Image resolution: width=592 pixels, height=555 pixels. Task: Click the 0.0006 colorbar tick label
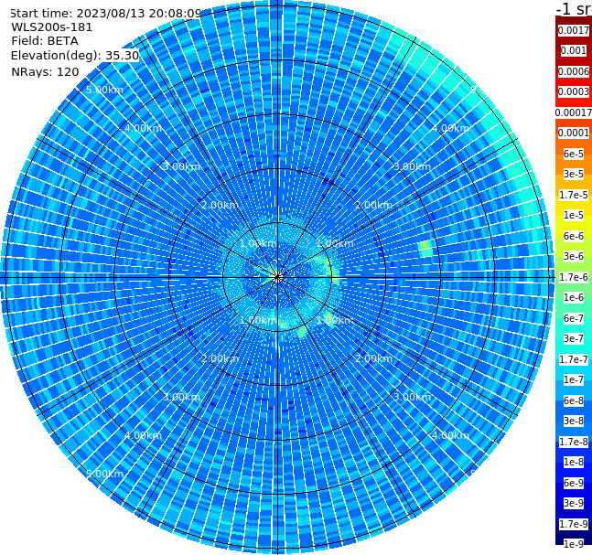pos(574,71)
